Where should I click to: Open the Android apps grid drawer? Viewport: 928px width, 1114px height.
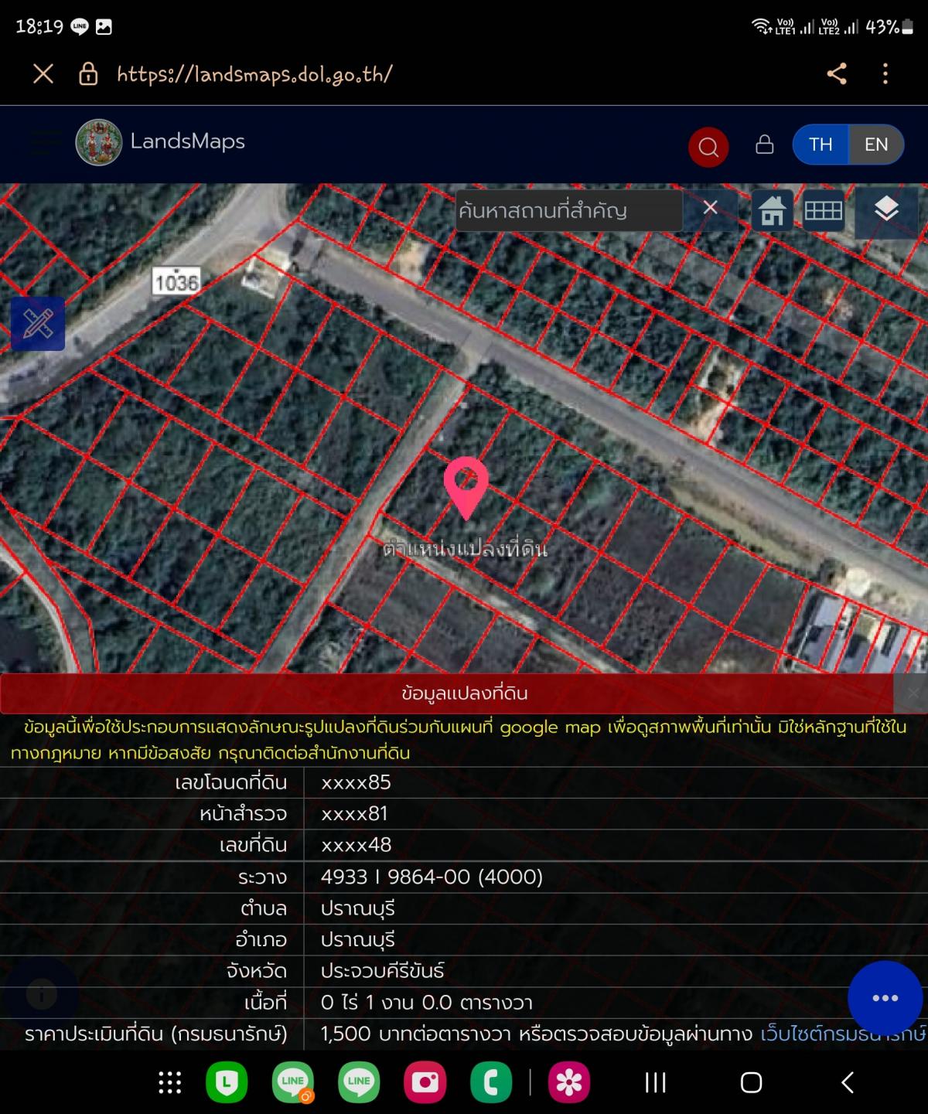pos(169,1082)
